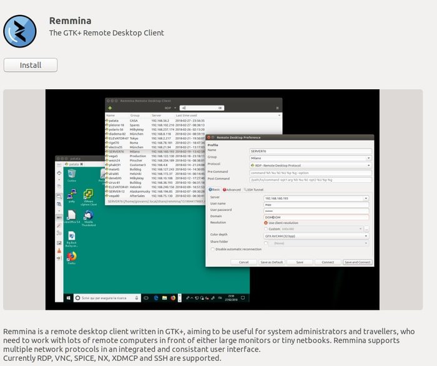Click the Connect button in preference dialog
Viewport: 437px width, 366px height.
click(328, 262)
